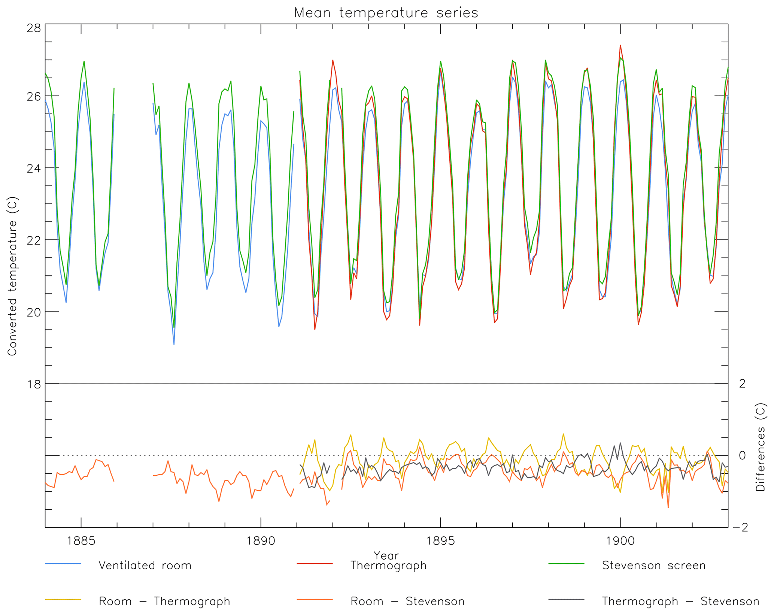Click the 'Room − Stevenson' legend label

pyautogui.click(x=407, y=601)
